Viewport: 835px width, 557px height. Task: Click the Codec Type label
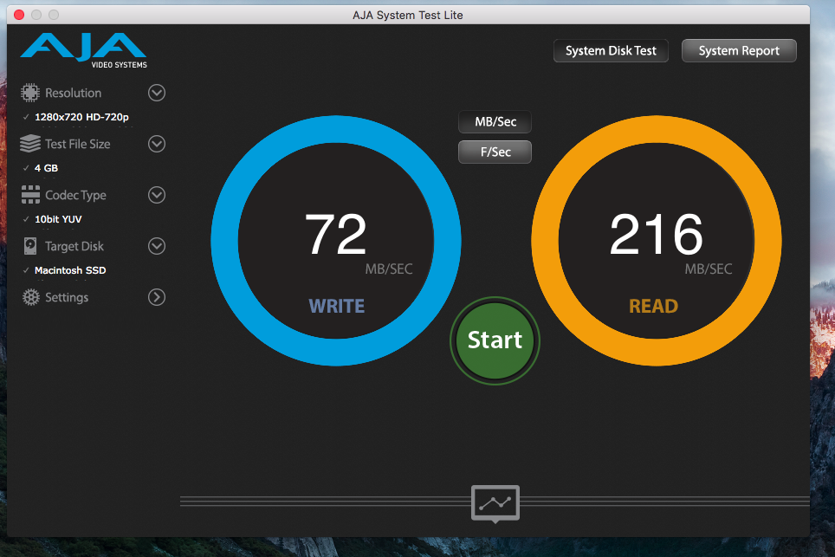tap(75, 196)
